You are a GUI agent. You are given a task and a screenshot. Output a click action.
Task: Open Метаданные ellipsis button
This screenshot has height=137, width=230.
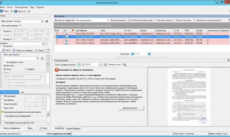45,96
